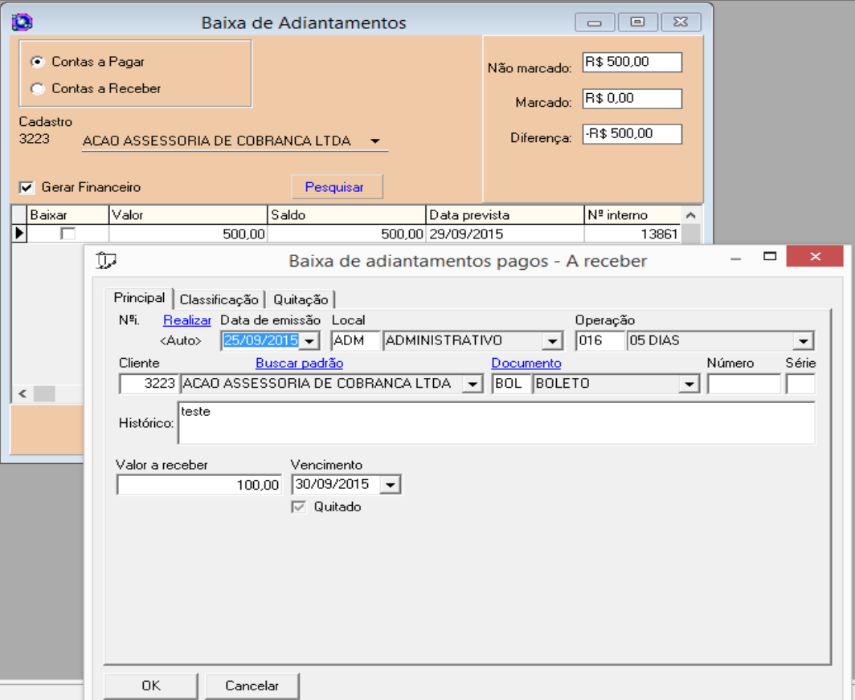Click the Valor a receber input field

coord(199,485)
